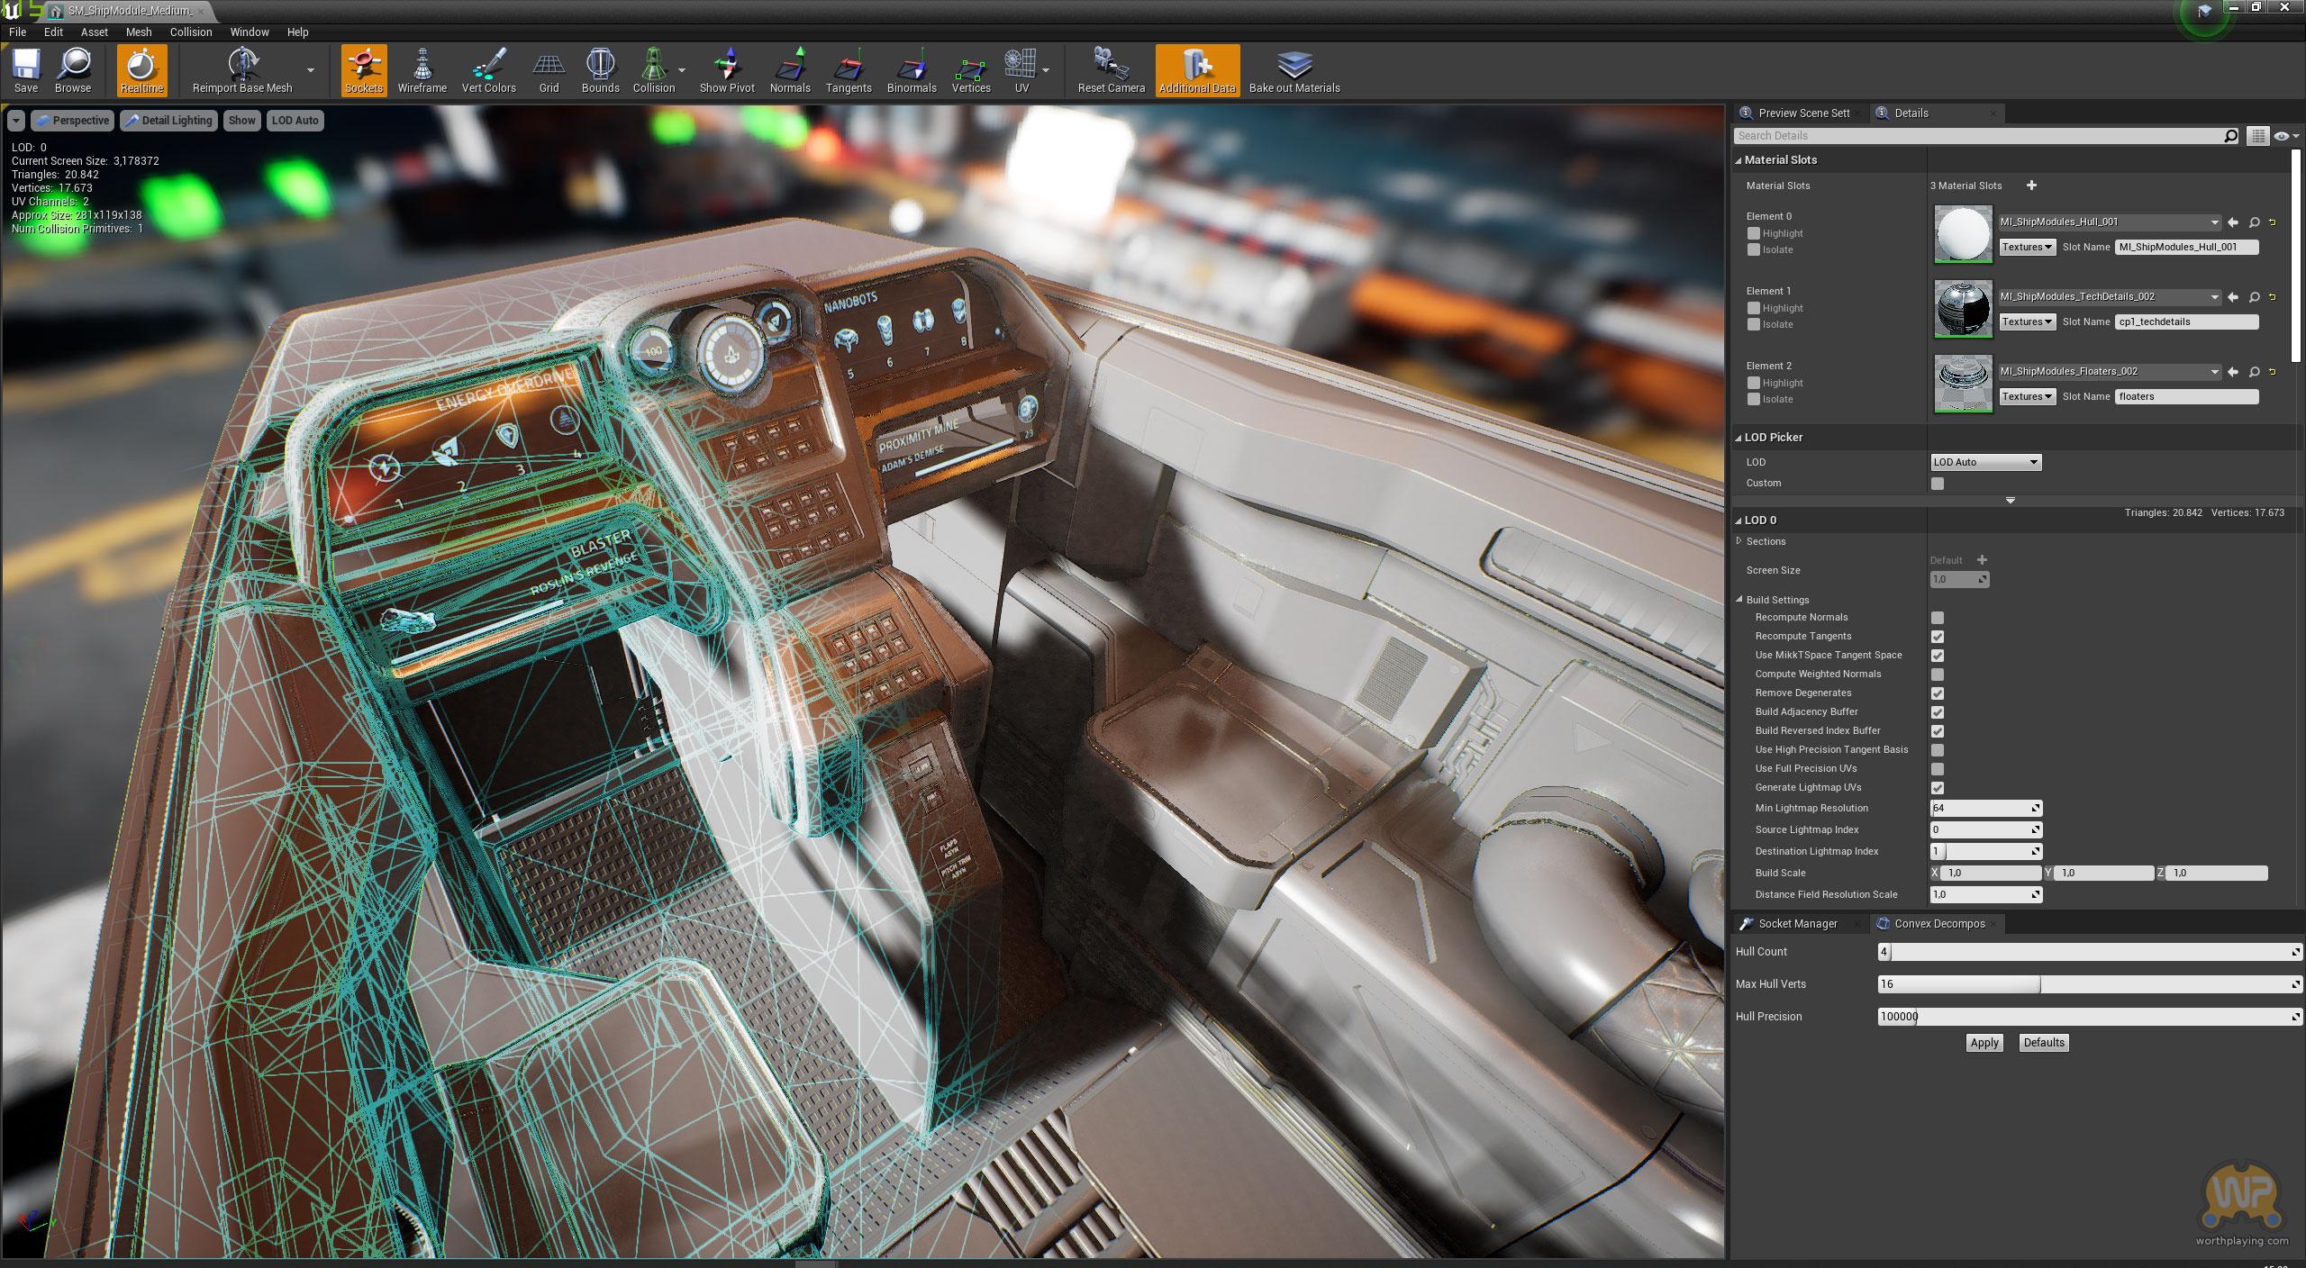Image resolution: width=2306 pixels, height=1268 pixels.
Task: Disable the Generate Lightmap UVs checkbox
Action: point(1938,788)
